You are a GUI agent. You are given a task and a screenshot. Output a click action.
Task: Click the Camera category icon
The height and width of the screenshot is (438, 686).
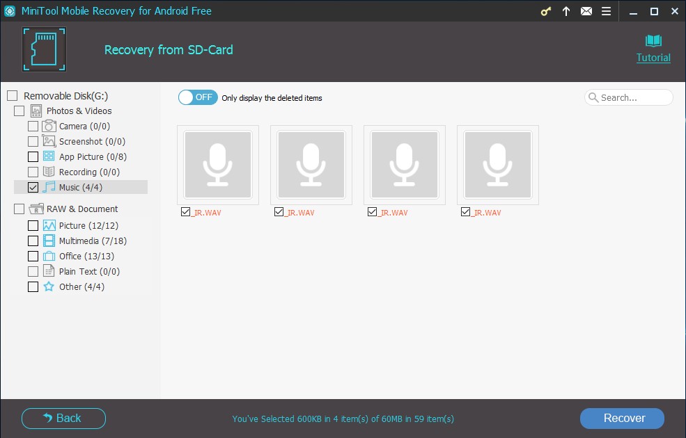coord(49,127)
